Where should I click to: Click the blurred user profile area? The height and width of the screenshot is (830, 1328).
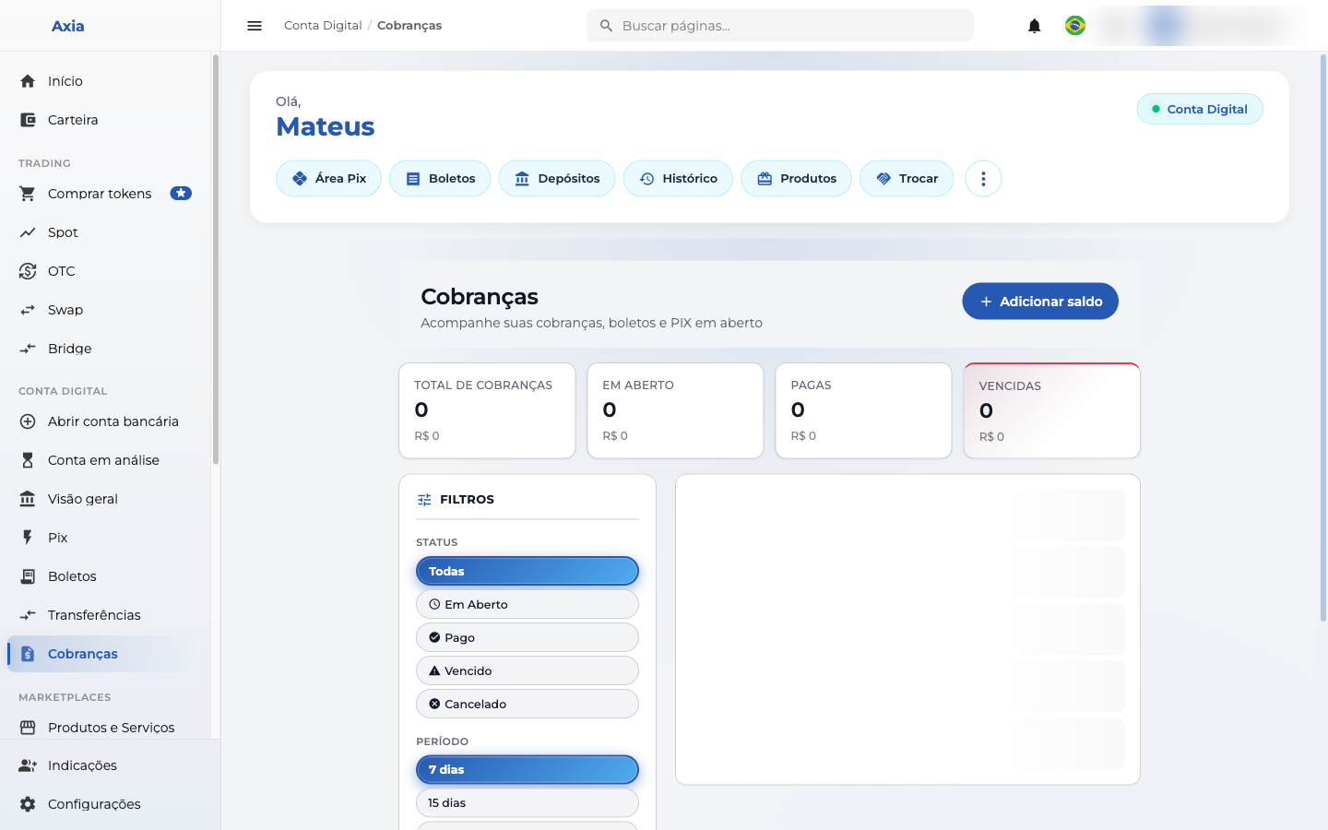(x=1203, y=26)
